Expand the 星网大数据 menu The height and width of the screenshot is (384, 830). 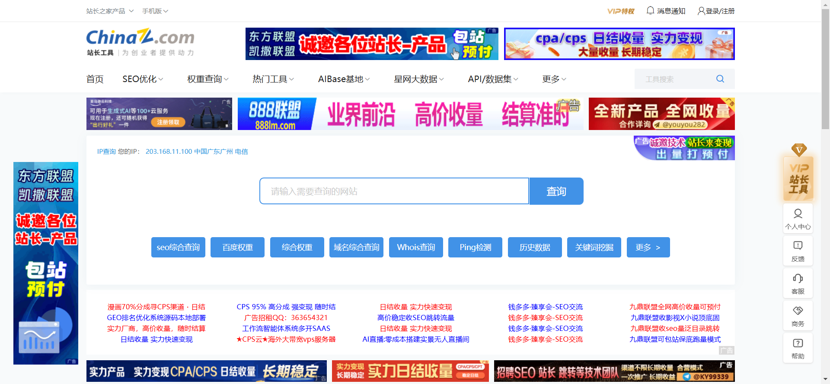click(419, 79)
